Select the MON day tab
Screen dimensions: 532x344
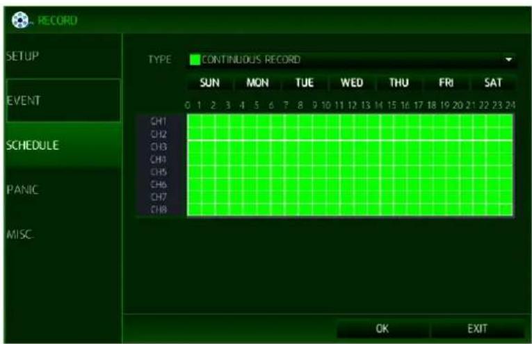(x=257, y=83)
